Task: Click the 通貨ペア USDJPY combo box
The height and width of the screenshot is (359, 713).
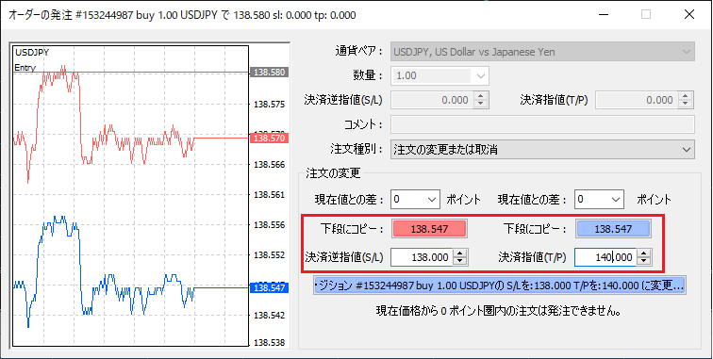Action: (x=542, y=52)
